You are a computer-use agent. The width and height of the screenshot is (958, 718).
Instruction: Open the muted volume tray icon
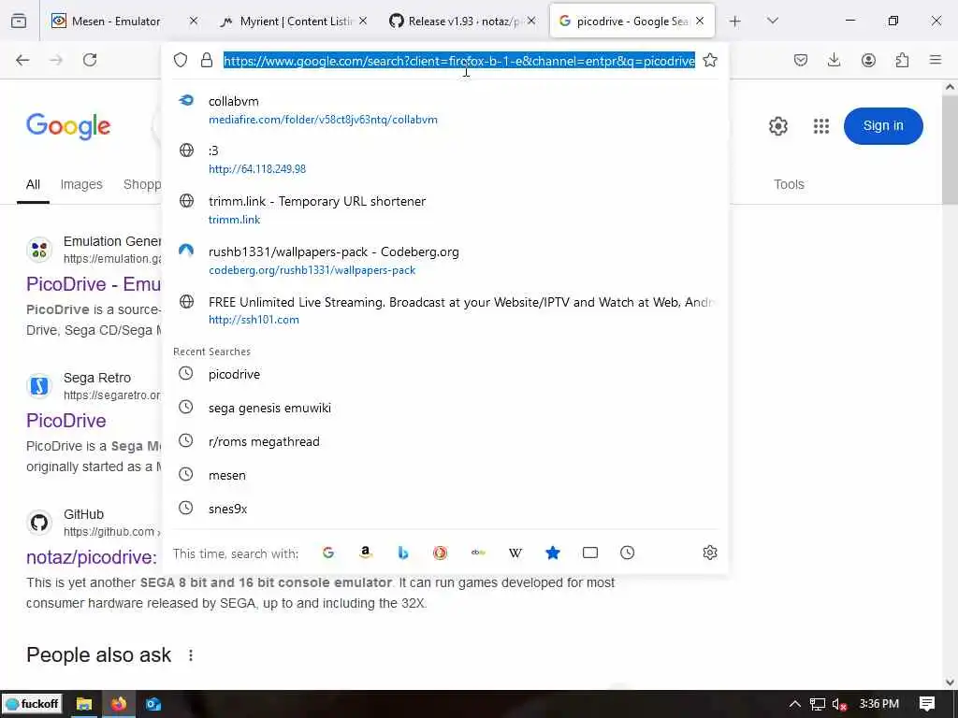(839, 704)
